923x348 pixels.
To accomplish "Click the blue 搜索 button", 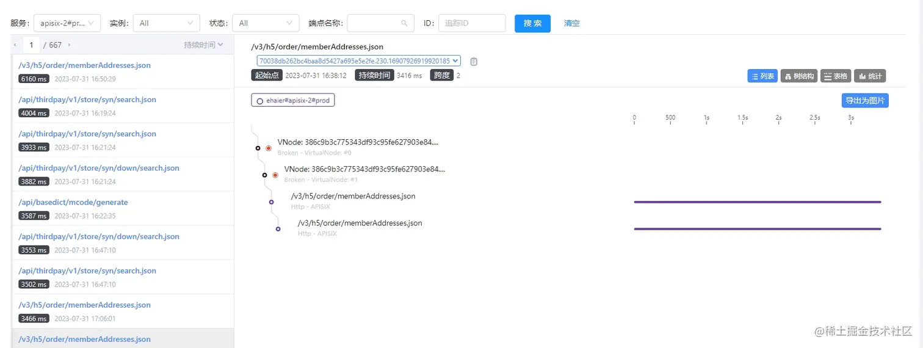I will coord(532,23).
